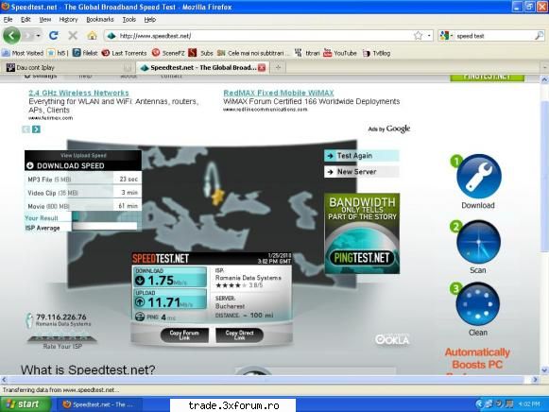Click the search magnifier icon in search box
This screenshot has width=549, height=412.
540,35
